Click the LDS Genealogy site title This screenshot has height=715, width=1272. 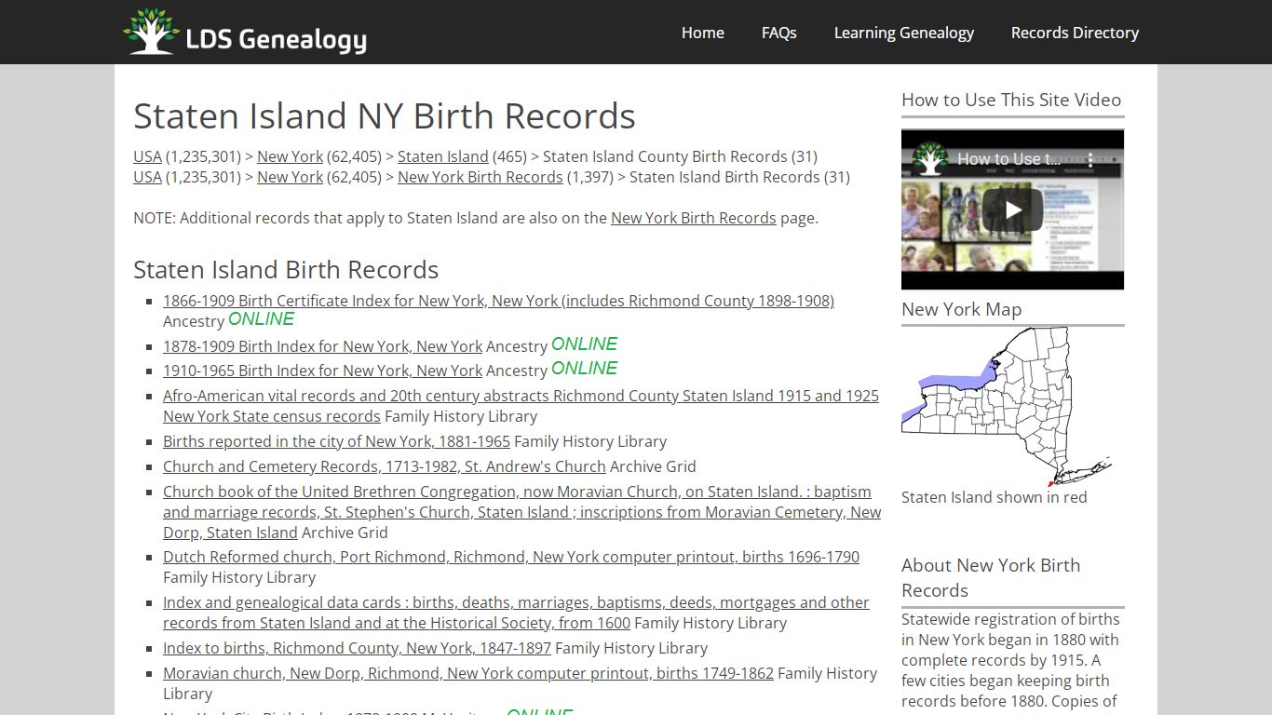tap(276, 39)
